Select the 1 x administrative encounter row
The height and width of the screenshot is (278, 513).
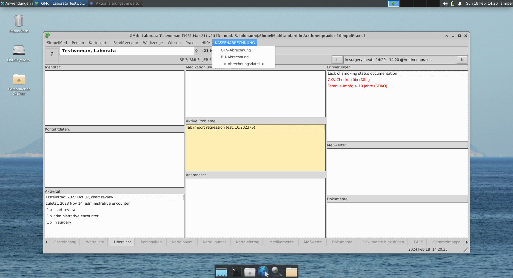pos(115,216)
